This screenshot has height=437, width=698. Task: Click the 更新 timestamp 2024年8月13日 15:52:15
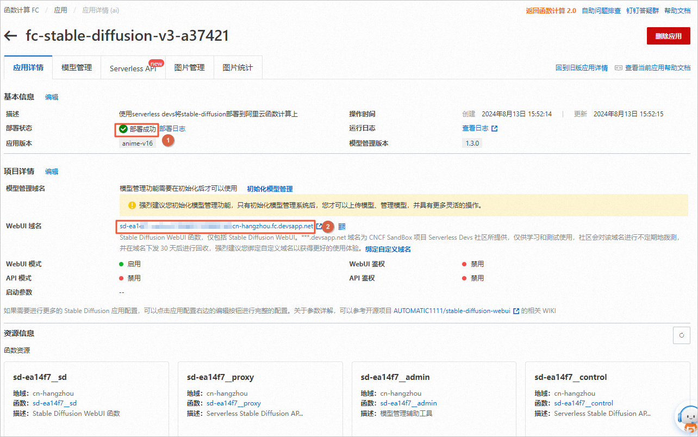click(628, 114)
